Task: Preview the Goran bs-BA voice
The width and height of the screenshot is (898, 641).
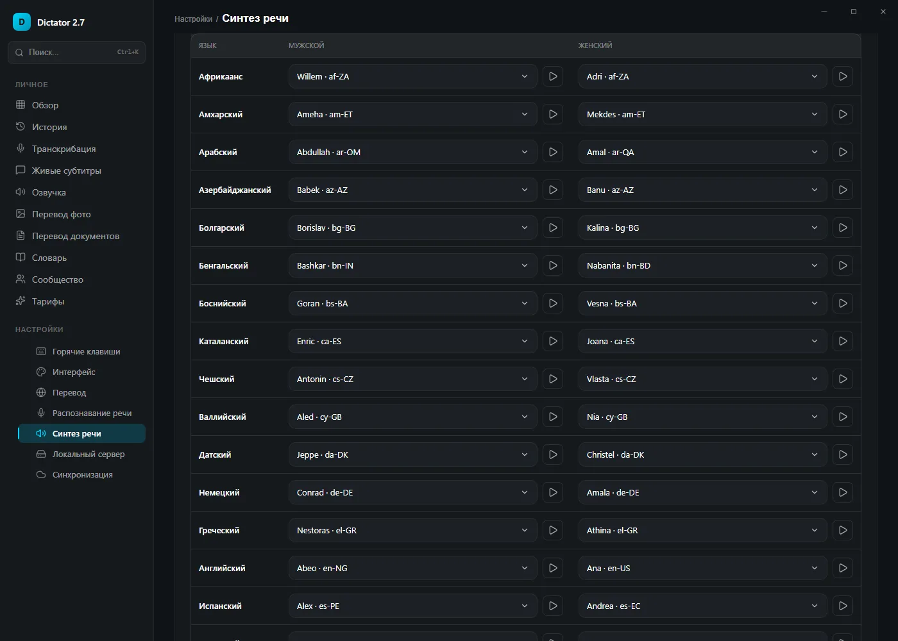Action: [553, 303]
